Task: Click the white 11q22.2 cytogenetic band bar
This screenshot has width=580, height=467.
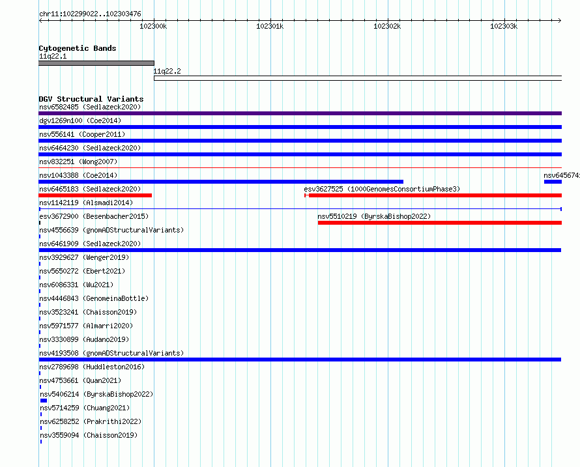Action: (x=358, y=78)
